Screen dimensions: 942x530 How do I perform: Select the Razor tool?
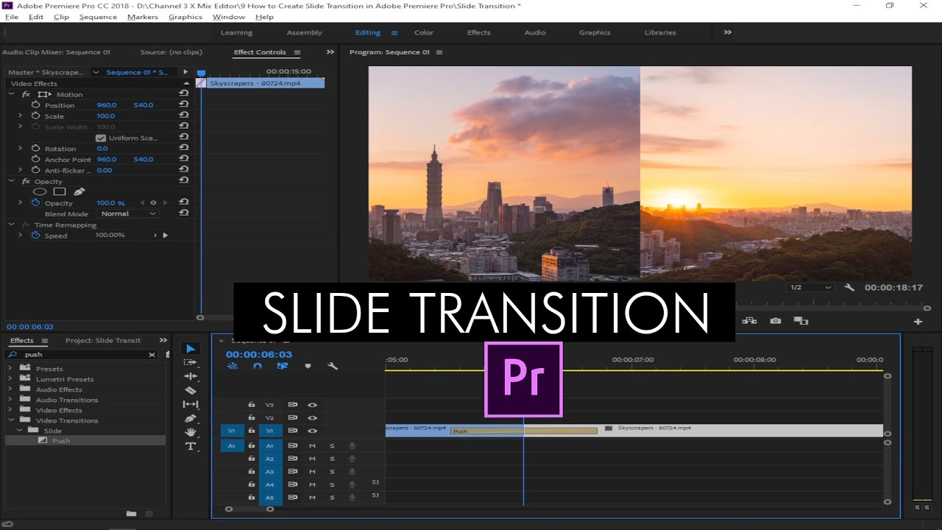[x=190, y=390]
